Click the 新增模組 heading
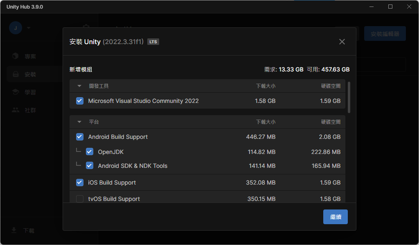This screenshot has height=245, width=419. [x=81, y=69]
